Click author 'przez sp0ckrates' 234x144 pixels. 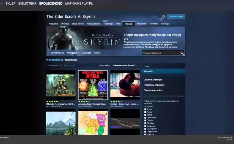click(x=85, y=106)
